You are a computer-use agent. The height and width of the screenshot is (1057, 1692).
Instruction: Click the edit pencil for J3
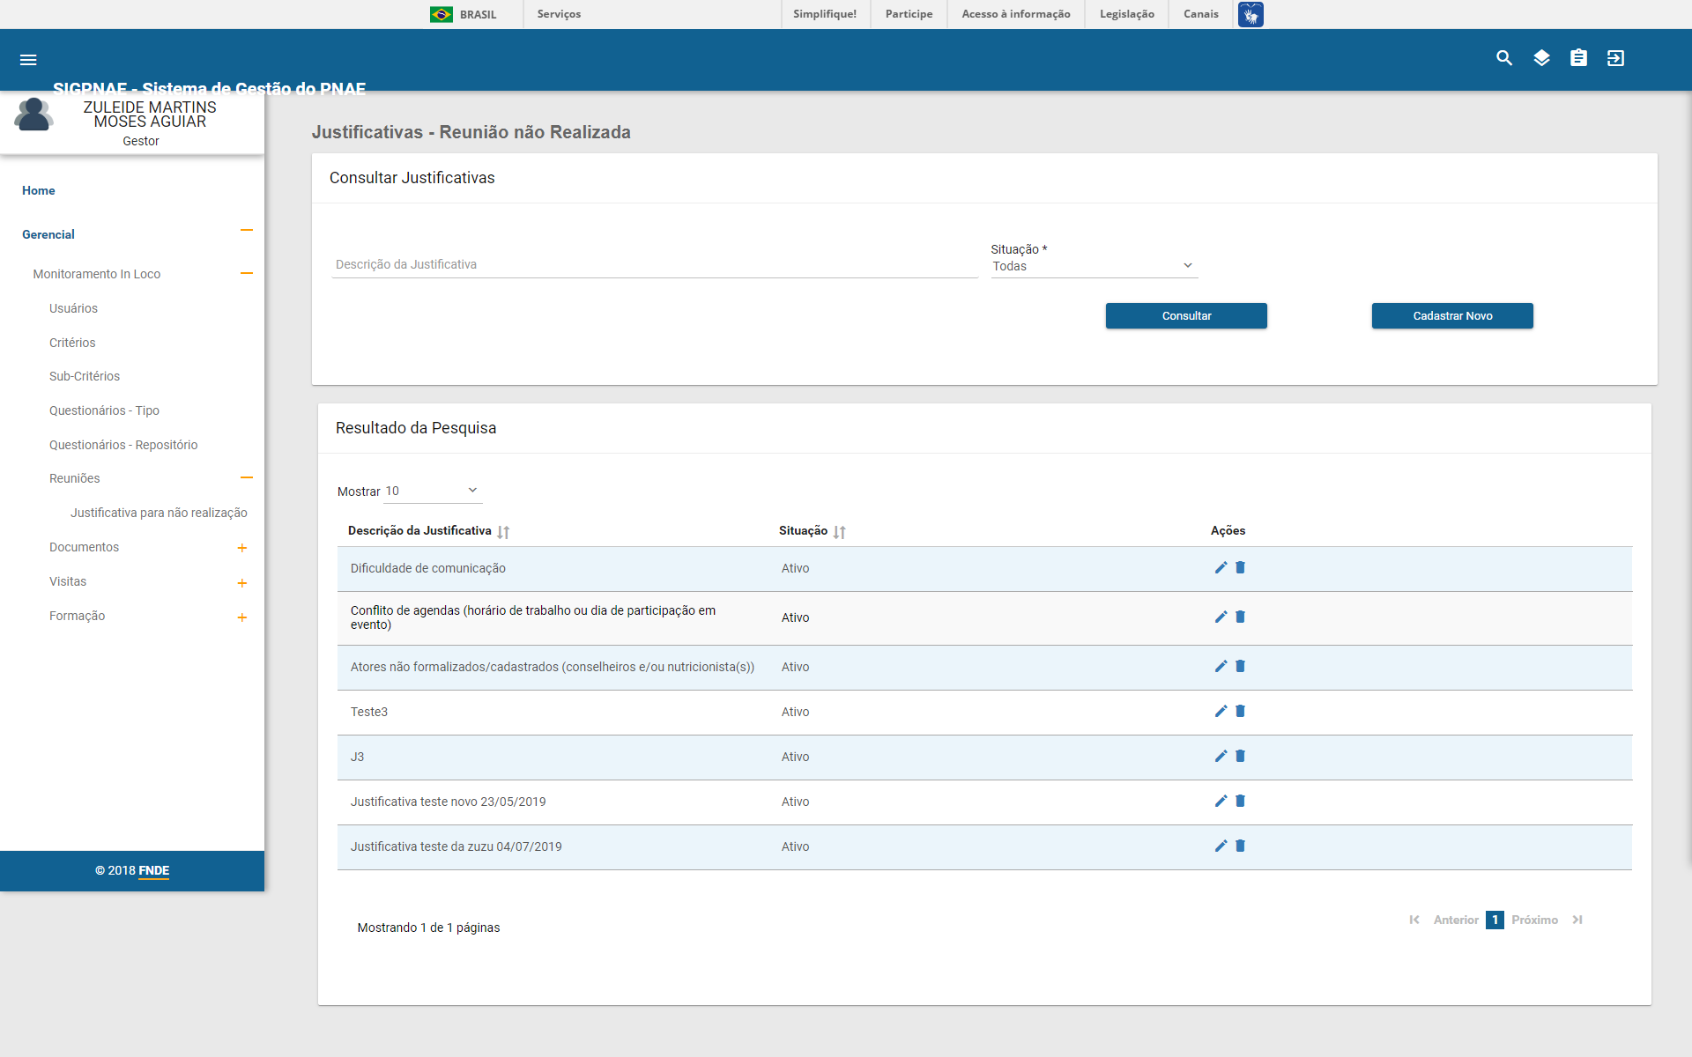point(1221,757)
